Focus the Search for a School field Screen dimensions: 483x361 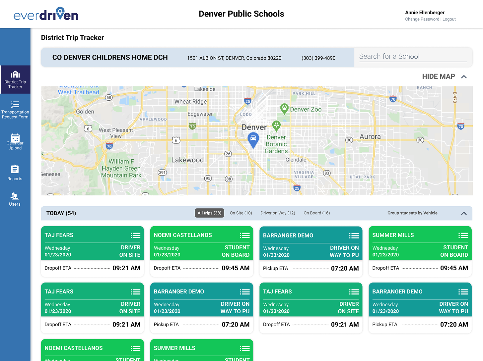[413, 57]
